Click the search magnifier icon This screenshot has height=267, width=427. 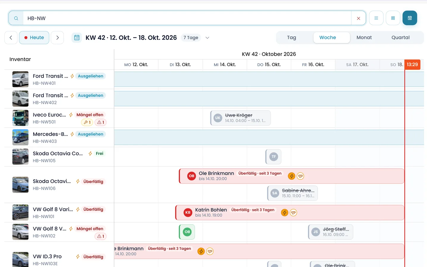click(x=16, y=18)
